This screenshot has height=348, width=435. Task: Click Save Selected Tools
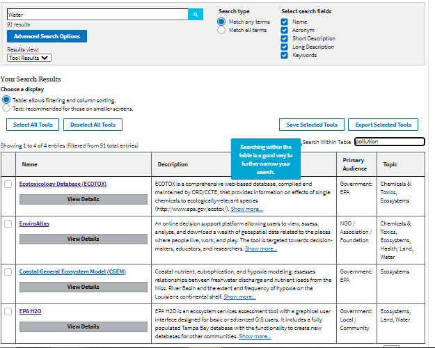pos(311,125)
